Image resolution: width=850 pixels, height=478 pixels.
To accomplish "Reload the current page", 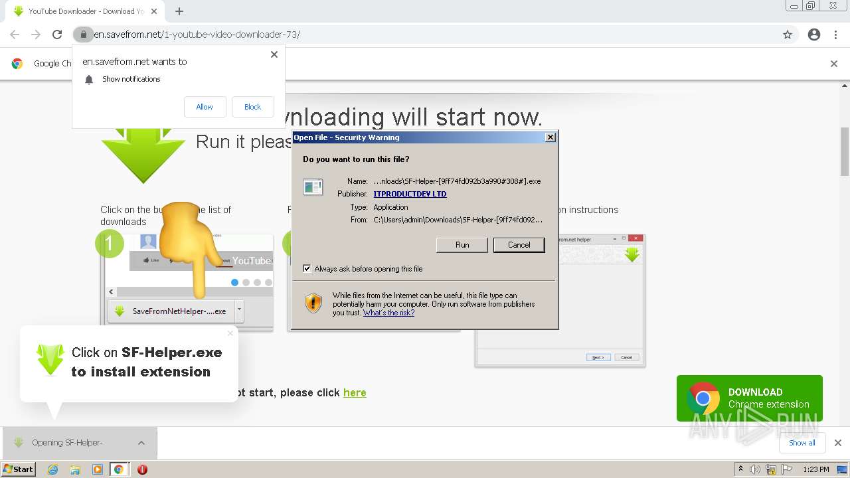I will tap(57, 35).
